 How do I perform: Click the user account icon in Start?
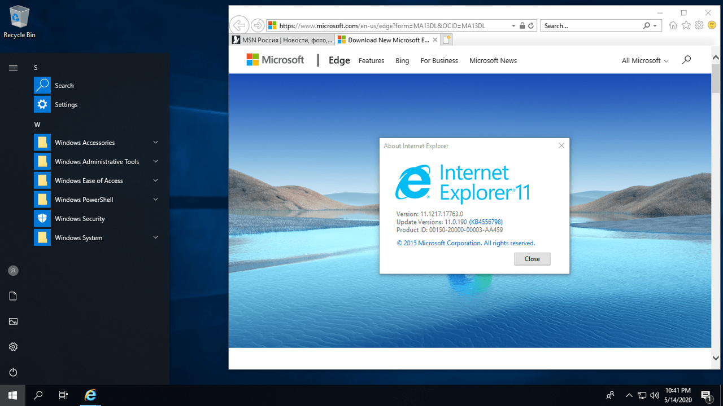click(13, 271)
